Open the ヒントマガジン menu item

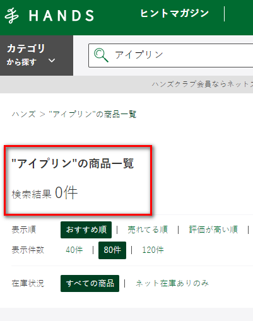174,13
